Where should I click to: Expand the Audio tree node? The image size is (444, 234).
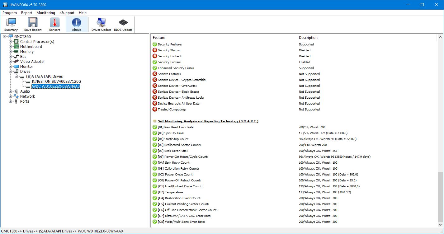click(11, 91)
